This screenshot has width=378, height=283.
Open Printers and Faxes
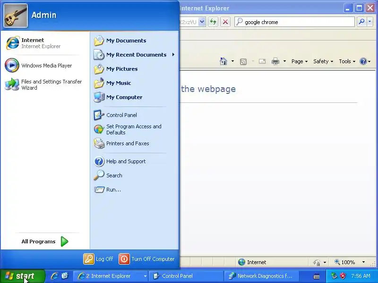(x=134, y=143)
